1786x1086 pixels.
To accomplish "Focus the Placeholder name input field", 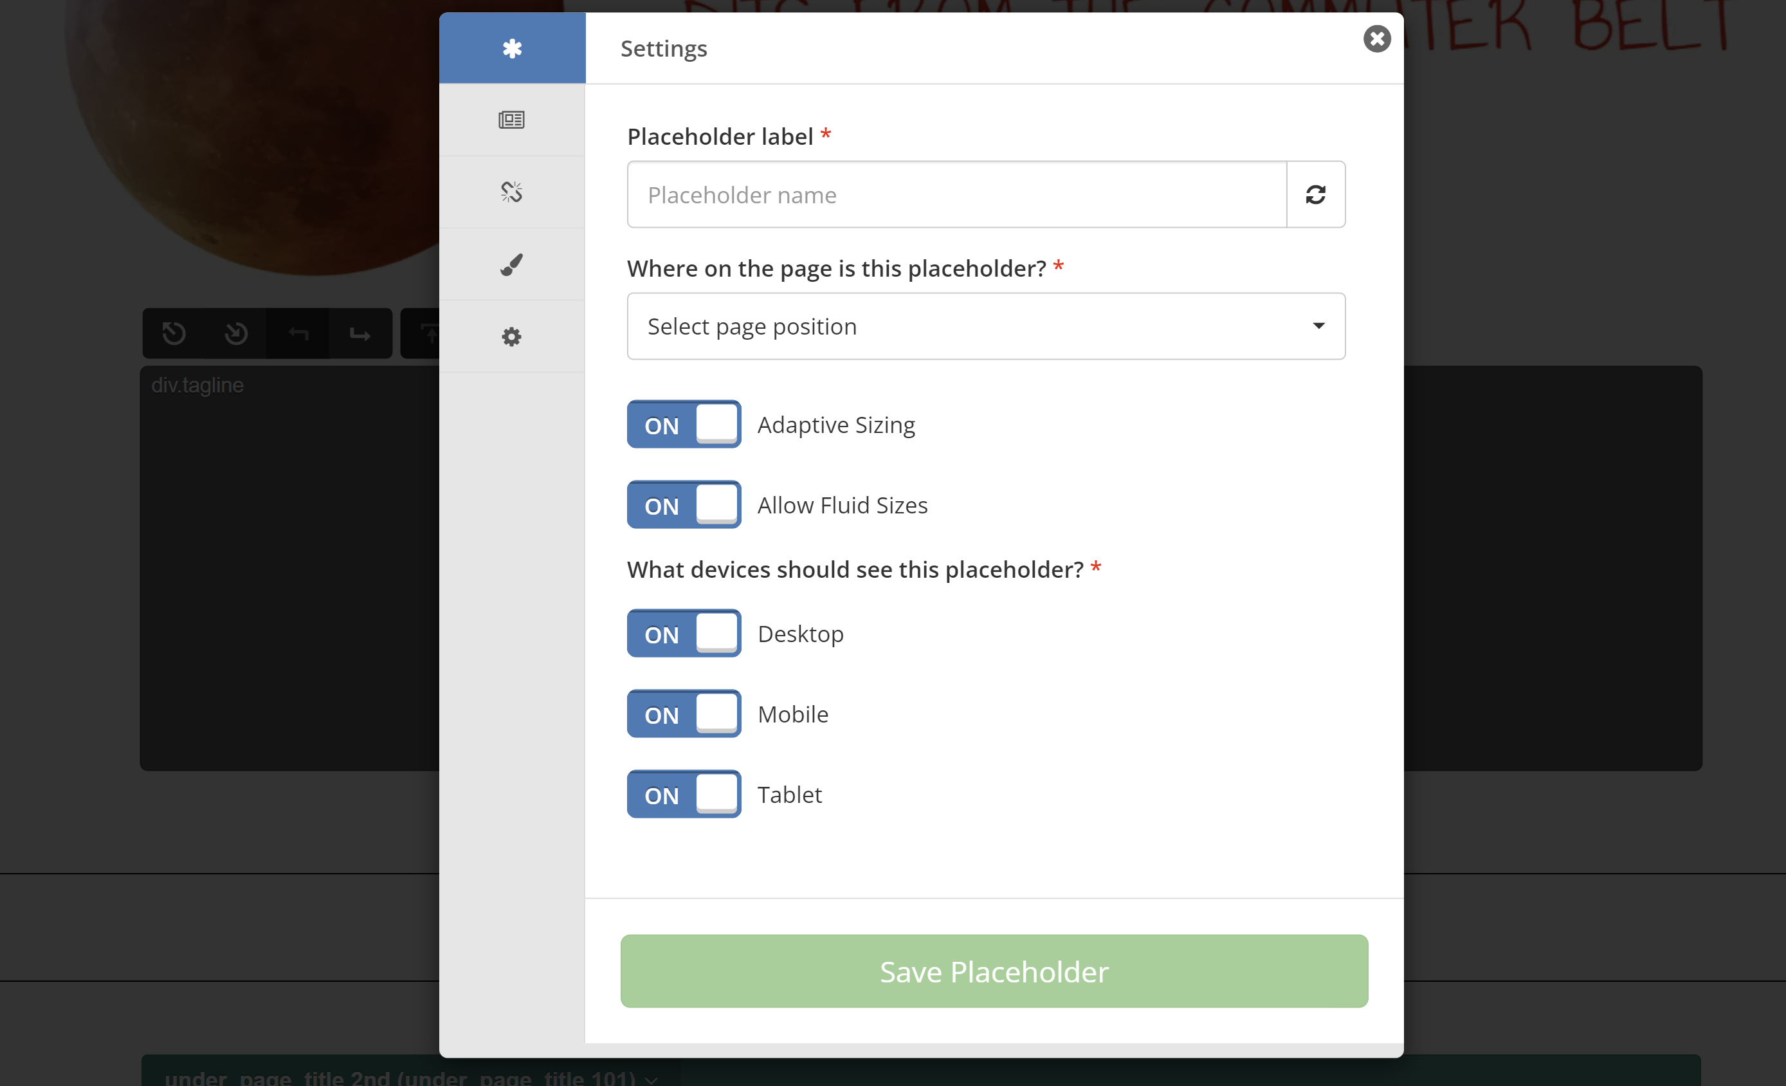I will click(x=957, y=194).
